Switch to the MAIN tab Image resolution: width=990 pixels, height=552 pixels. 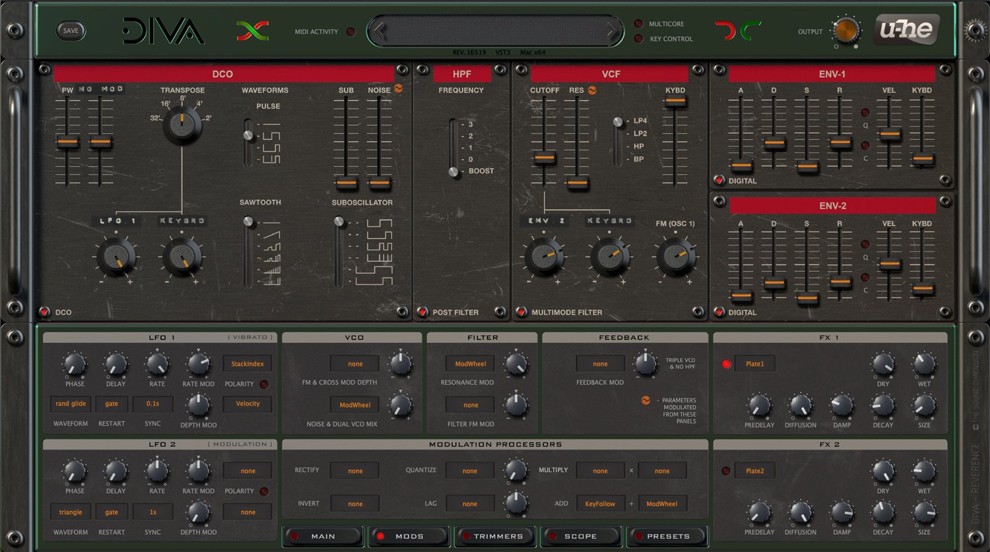(x=323, y=536)
